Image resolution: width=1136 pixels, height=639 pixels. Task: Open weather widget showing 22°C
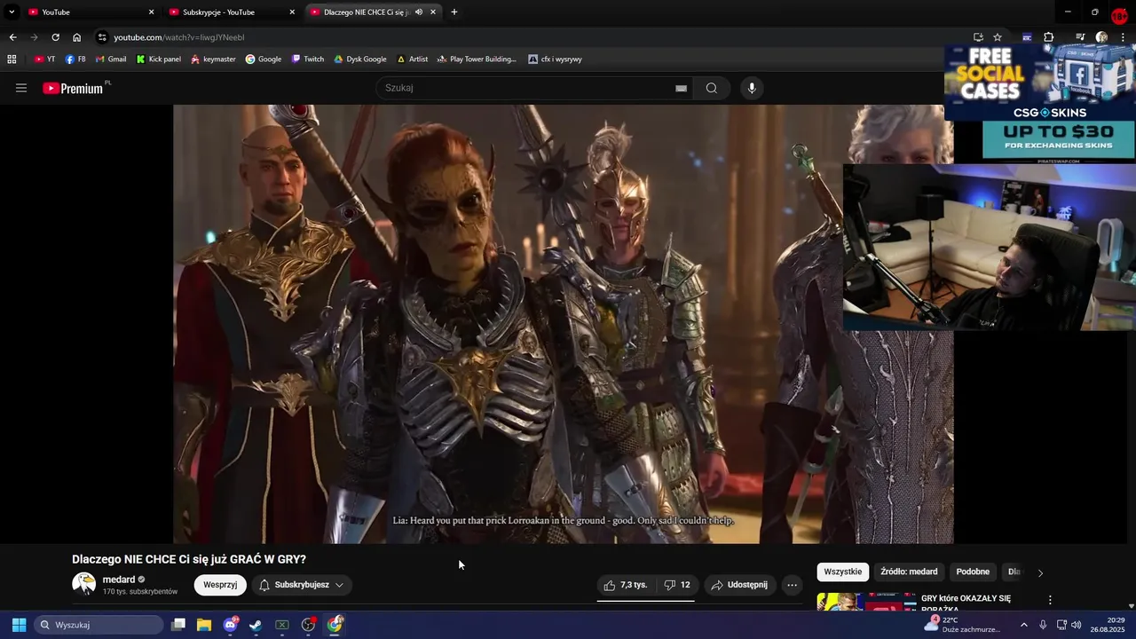(x=963, y=625)
